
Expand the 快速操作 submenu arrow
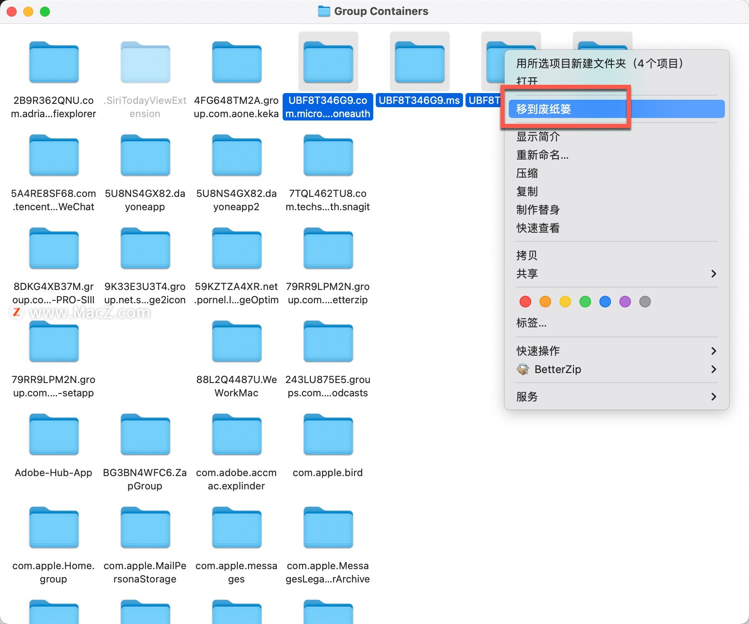pyautogui.click(x=714, y=351)
